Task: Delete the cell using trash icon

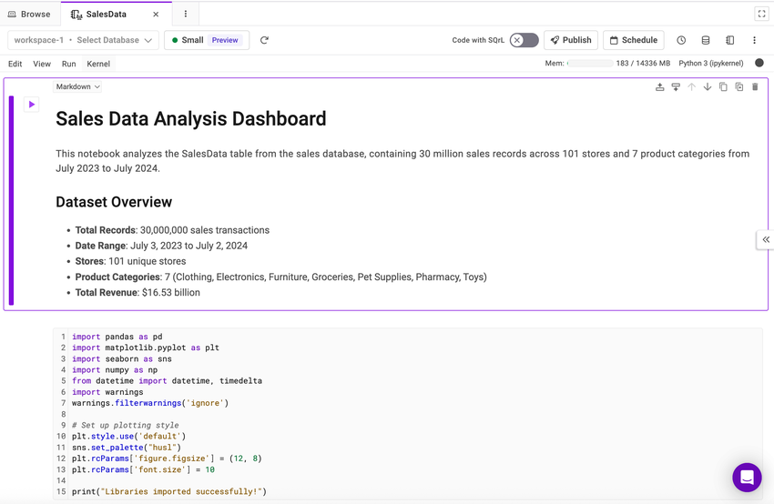Action: pos(755,87)
